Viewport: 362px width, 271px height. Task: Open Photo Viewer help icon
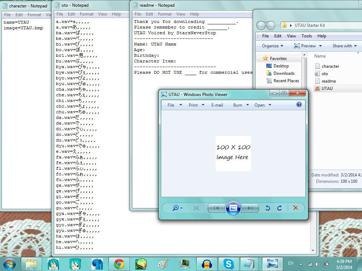[299, 104]
